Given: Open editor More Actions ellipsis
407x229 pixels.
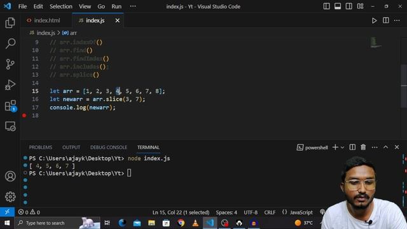Looking at the screenshot, I should 397,20.
